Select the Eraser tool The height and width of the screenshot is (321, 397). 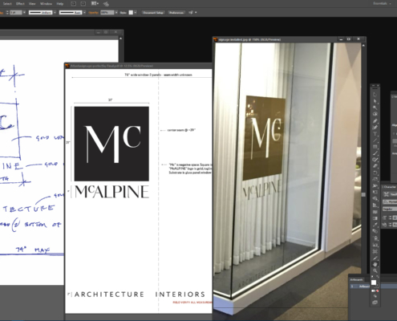(375, 166)
